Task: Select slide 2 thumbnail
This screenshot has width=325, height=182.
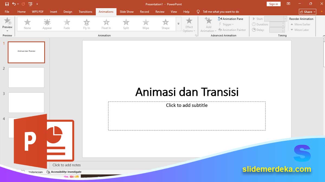Action: [x=26, y=77]
